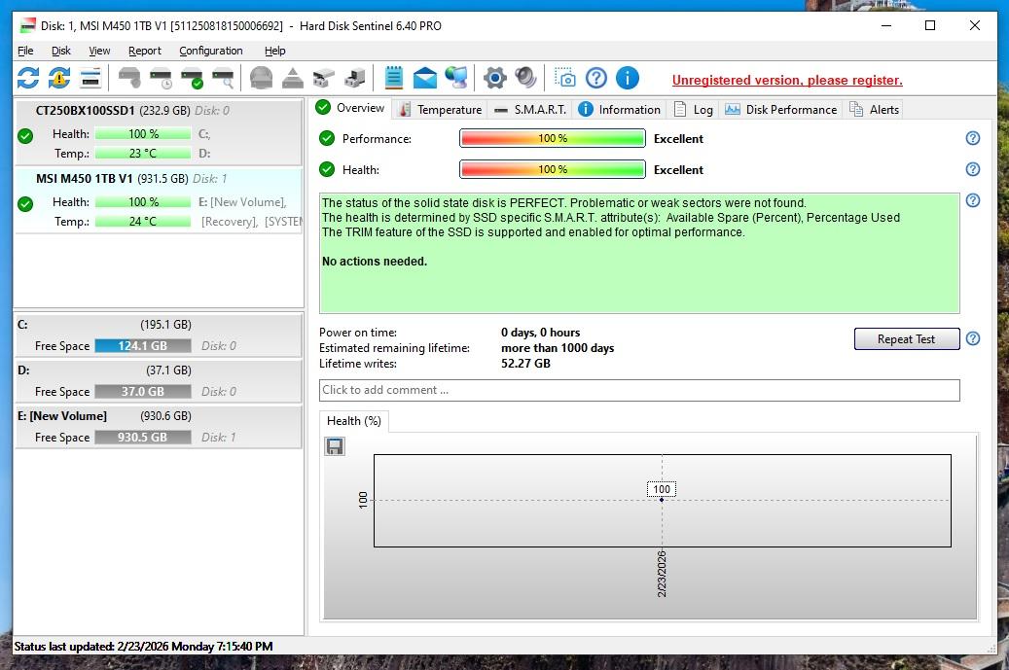This screenshot has width=1009, height=670.
Task: Open the settings gear icon in toolbar
Action: click(495, 78)
